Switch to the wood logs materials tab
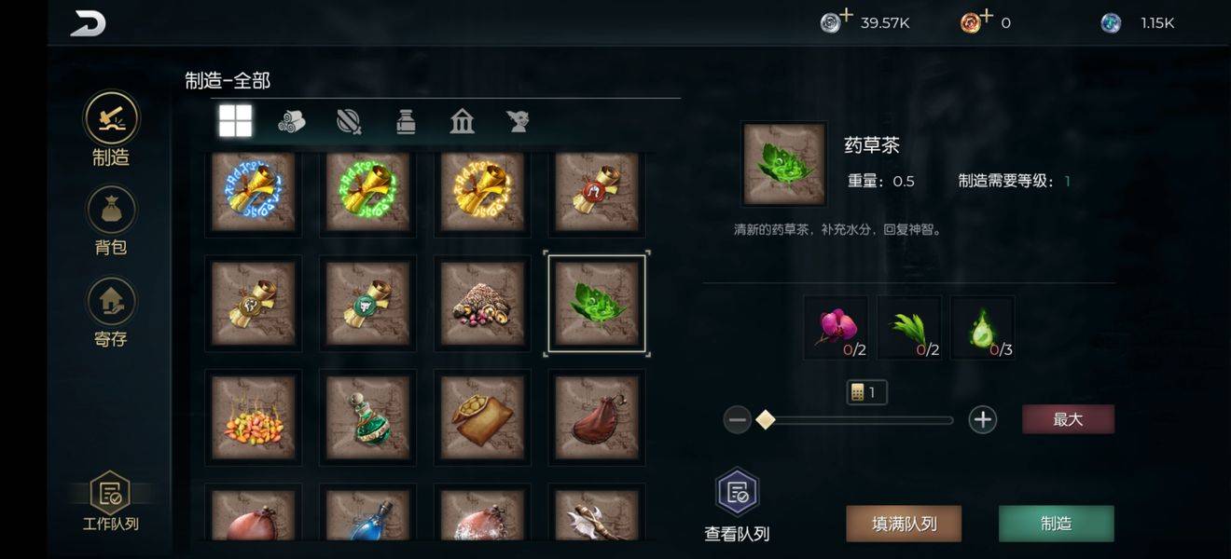Image resolution: width=1231 pixels, height=559 pixels. (x=292, y=121)
